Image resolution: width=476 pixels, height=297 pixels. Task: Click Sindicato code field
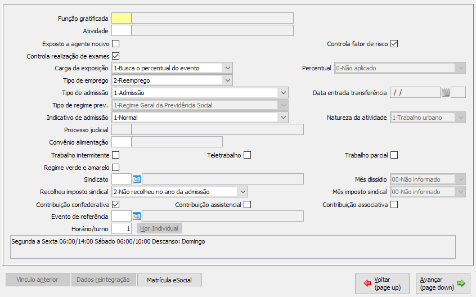(122, 179)
